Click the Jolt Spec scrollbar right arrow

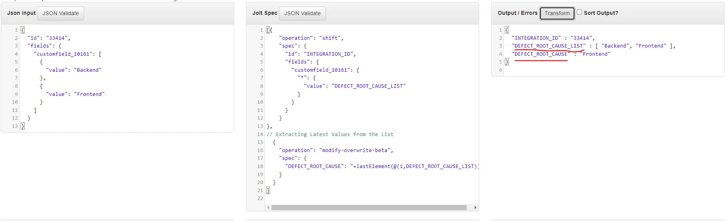(475, 207)
